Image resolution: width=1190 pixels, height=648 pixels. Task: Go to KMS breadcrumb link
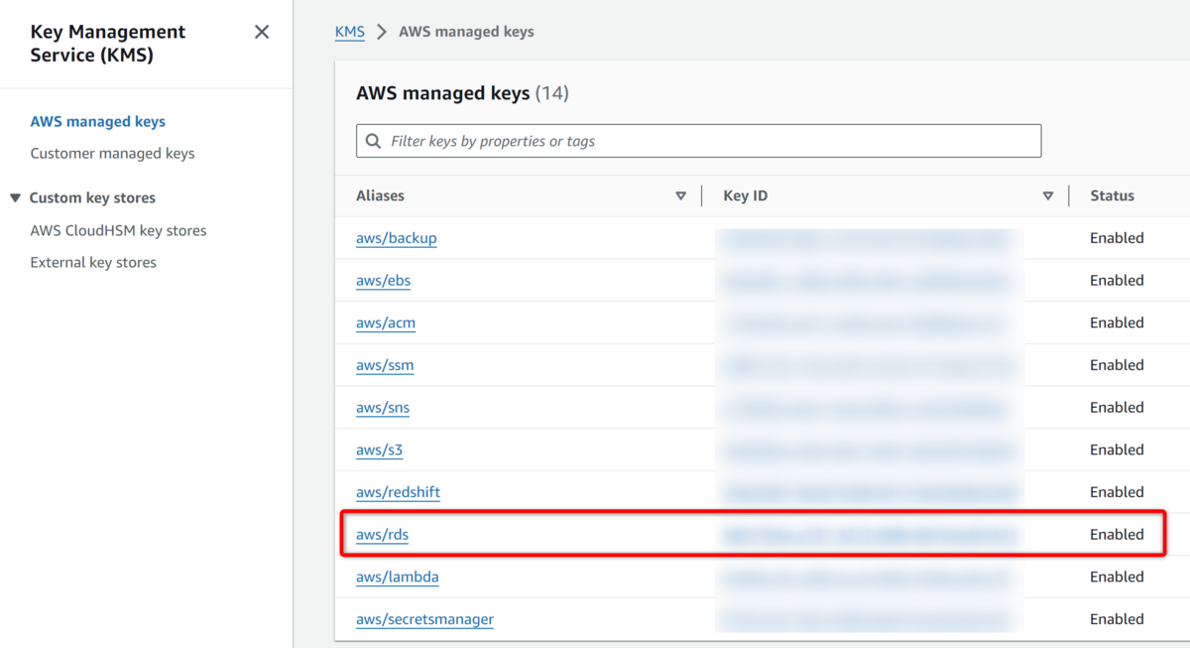click(349, 32)
